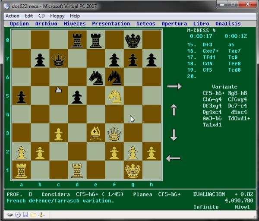259x221 pixels.
Task: Click move 16 Cxe7+ in list
Action: pos(211,51)
